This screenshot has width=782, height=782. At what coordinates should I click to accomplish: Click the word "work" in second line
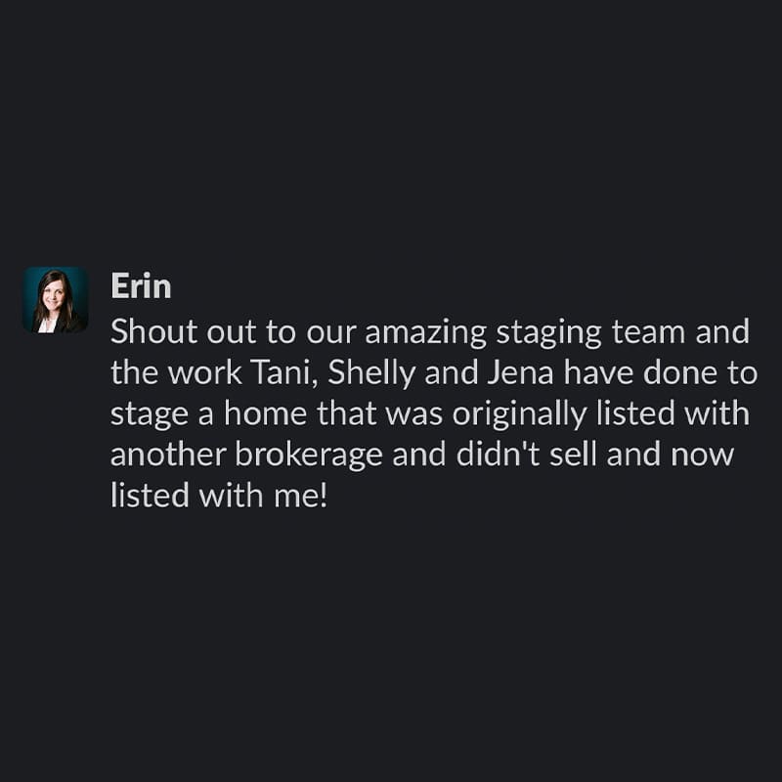[204, 372]
